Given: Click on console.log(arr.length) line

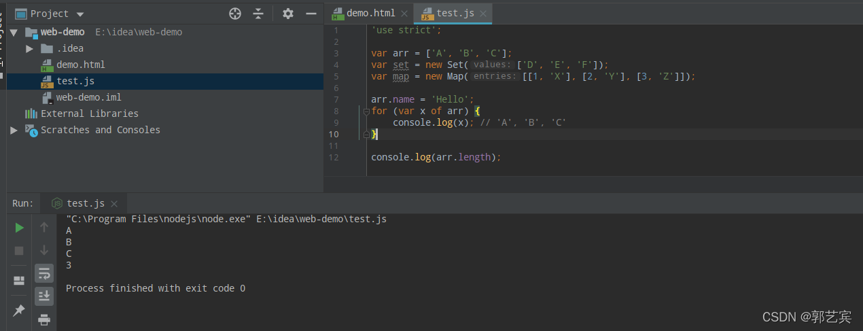Looking at the screenshot, I should tap(436, 157).
